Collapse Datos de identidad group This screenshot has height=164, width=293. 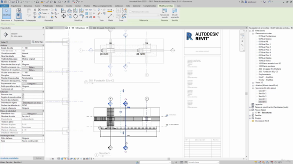(x=43, y=111)
